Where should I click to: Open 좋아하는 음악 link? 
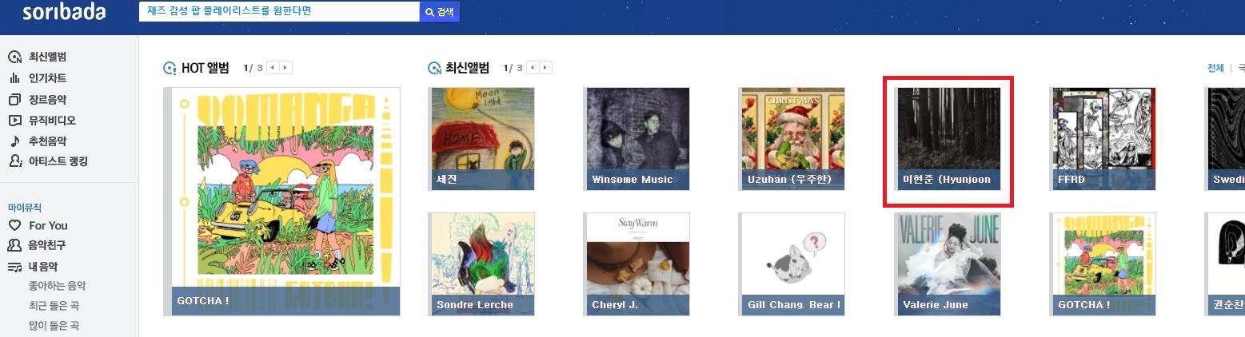57,285
